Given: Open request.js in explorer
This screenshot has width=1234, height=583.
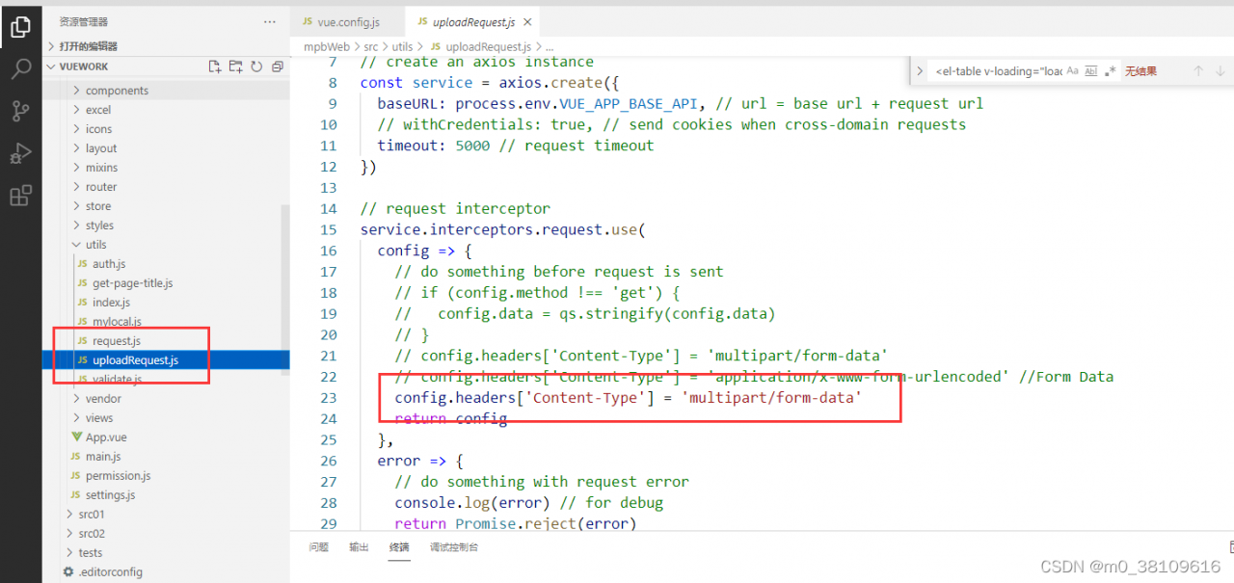Looking at the screenshot, I should (117, 341).
